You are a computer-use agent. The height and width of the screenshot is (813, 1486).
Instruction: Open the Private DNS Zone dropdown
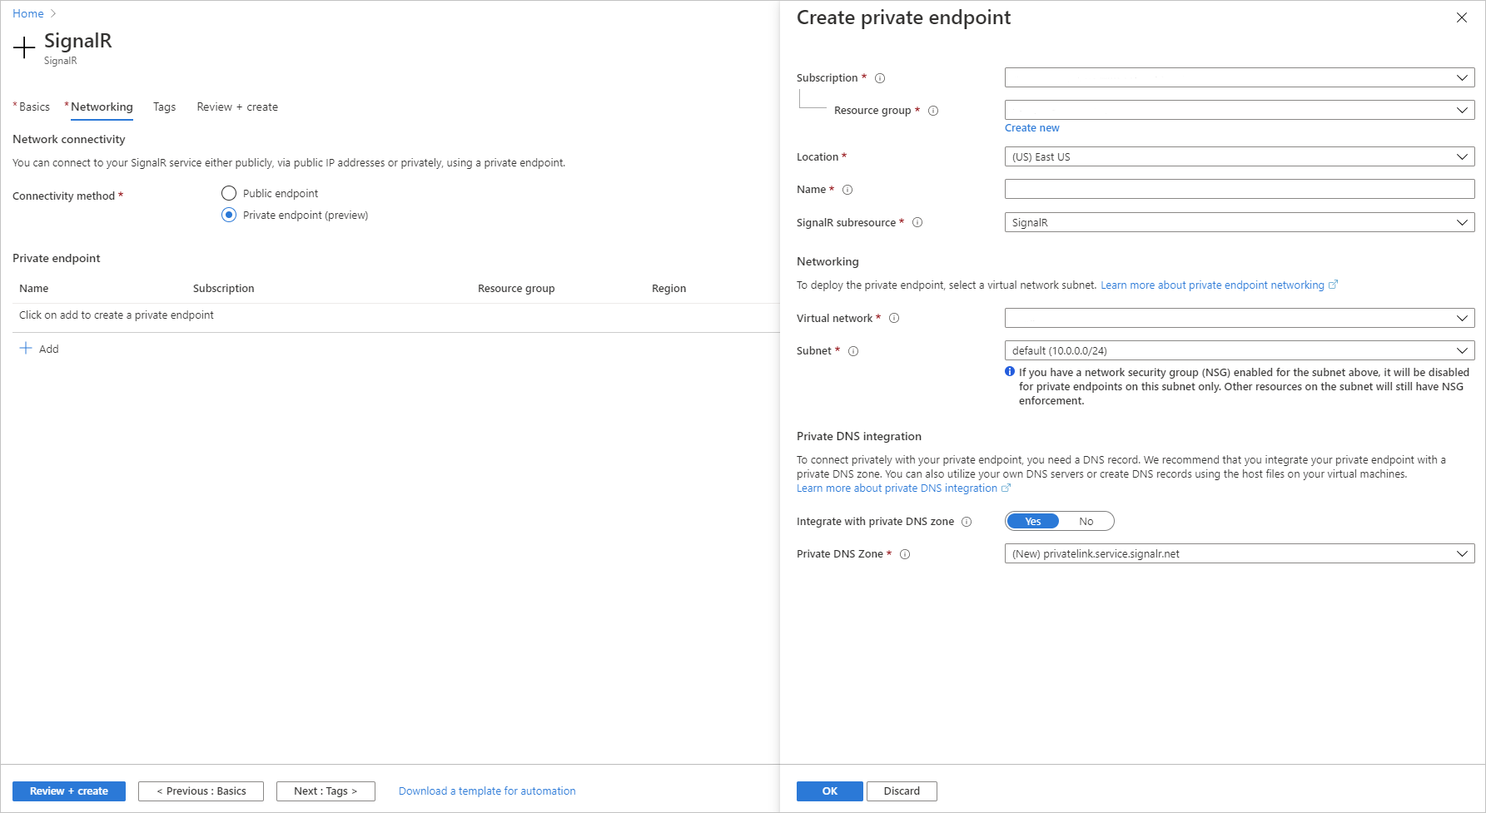click(x=1240, y=553)
